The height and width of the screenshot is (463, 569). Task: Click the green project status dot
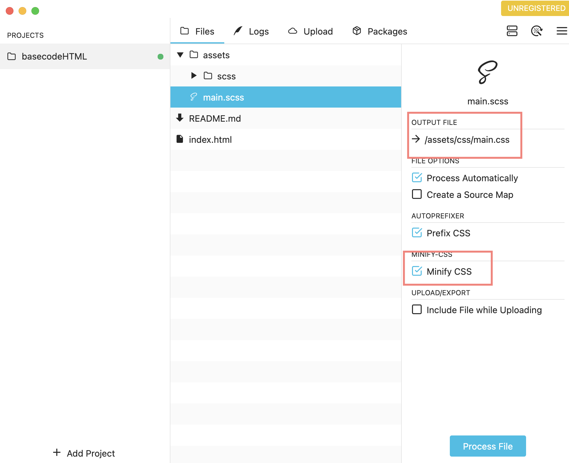(161, 57)
